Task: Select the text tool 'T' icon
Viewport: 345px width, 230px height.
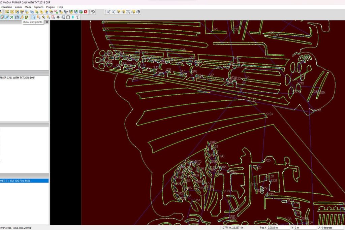Action: tap(78, 17)
